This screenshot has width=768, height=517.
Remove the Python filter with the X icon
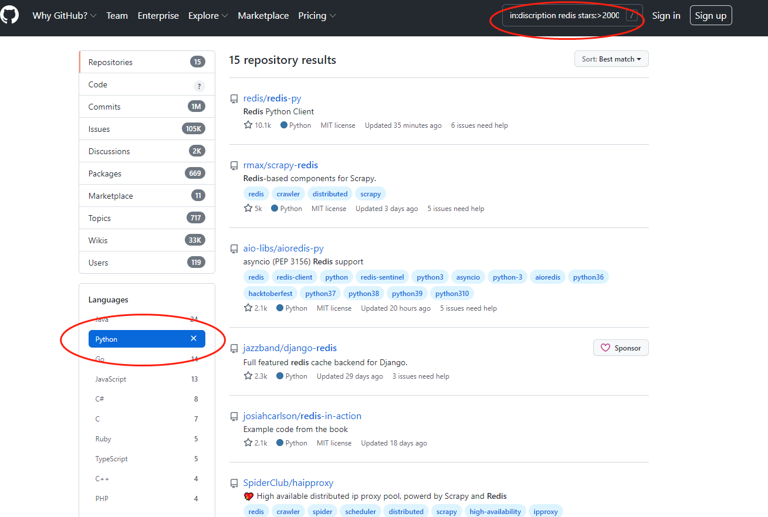194,339
